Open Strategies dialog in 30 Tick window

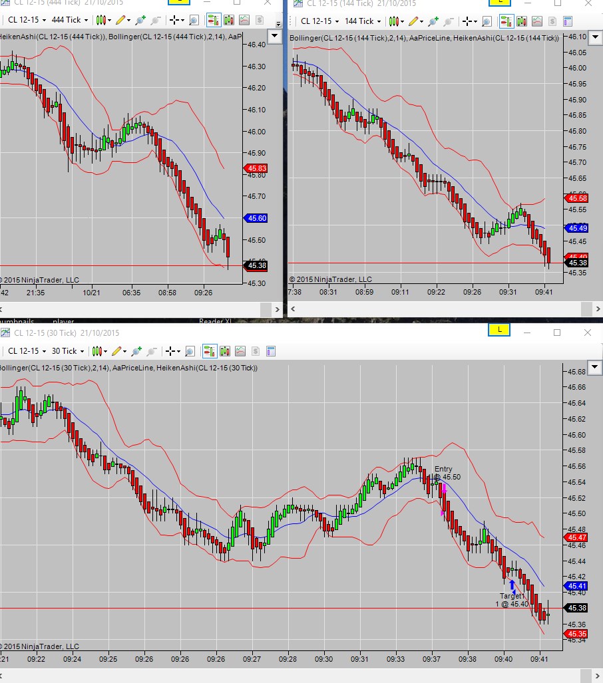256,351
